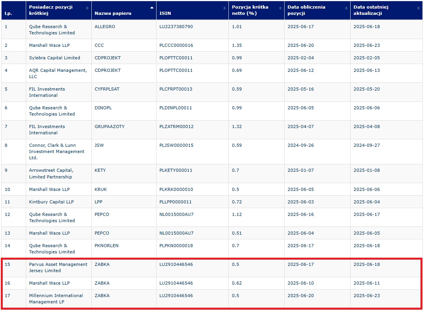
Task: Click sort arrows in ISIN column header
Action: (224, 8)
